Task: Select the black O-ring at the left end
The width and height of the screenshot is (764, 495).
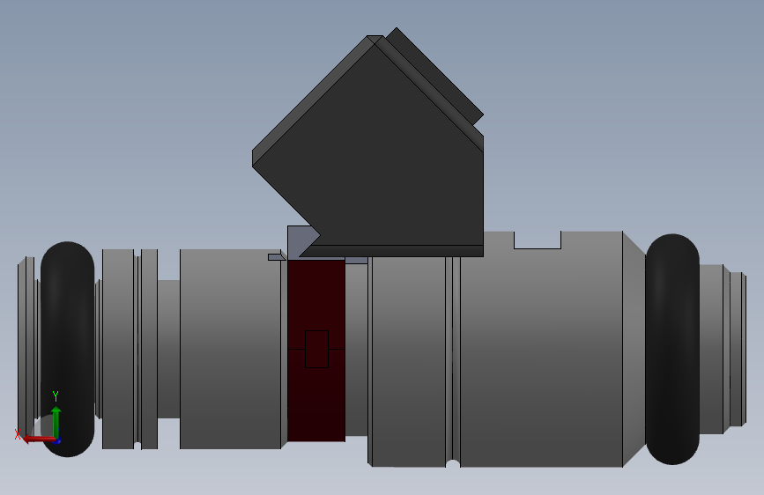Action: (x=67, y=349)
